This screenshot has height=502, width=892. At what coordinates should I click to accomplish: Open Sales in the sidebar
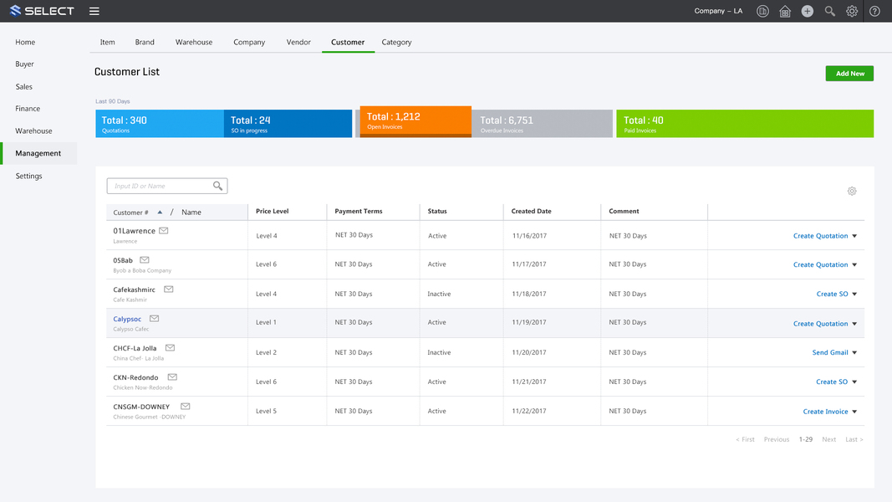coord(24,86)
